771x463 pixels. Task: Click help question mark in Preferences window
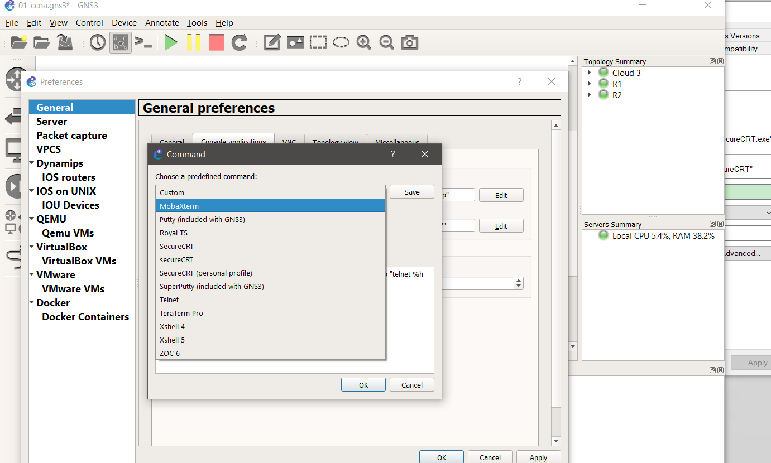(x=520, y=81)
